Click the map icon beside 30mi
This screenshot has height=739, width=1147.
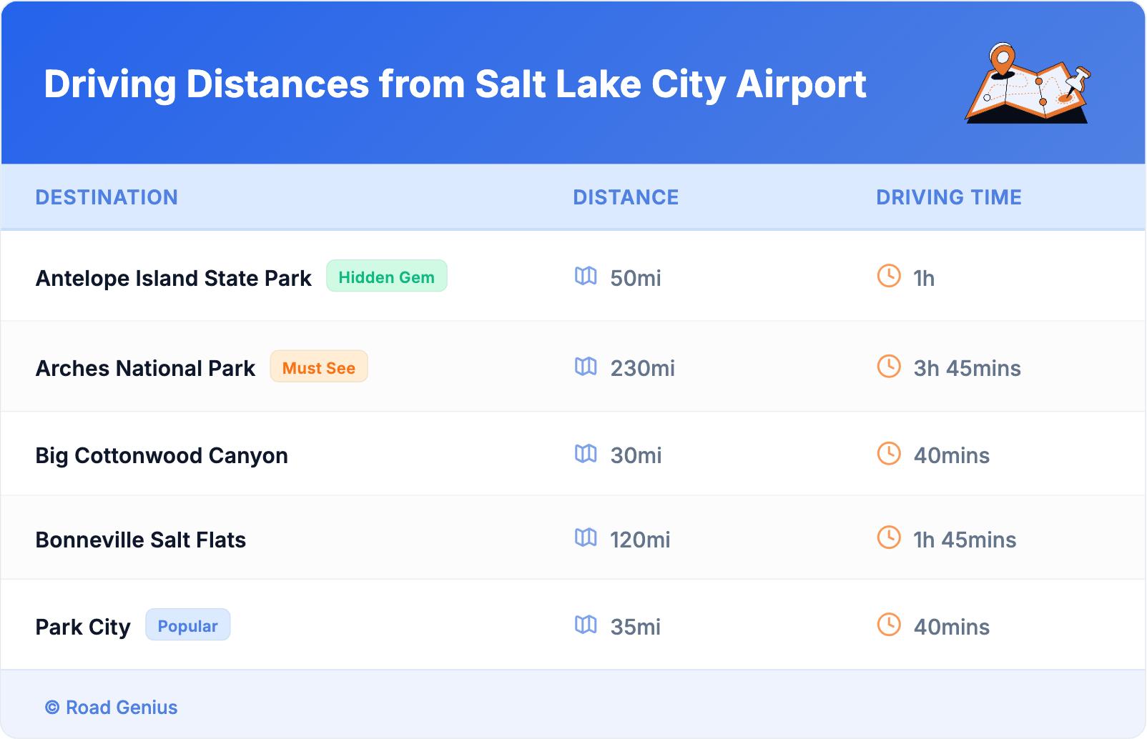click(x=586, y=454)
